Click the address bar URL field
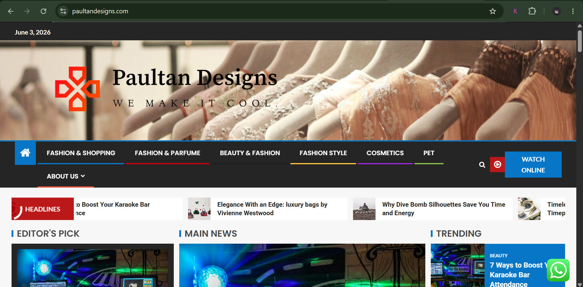 [273, 11]
